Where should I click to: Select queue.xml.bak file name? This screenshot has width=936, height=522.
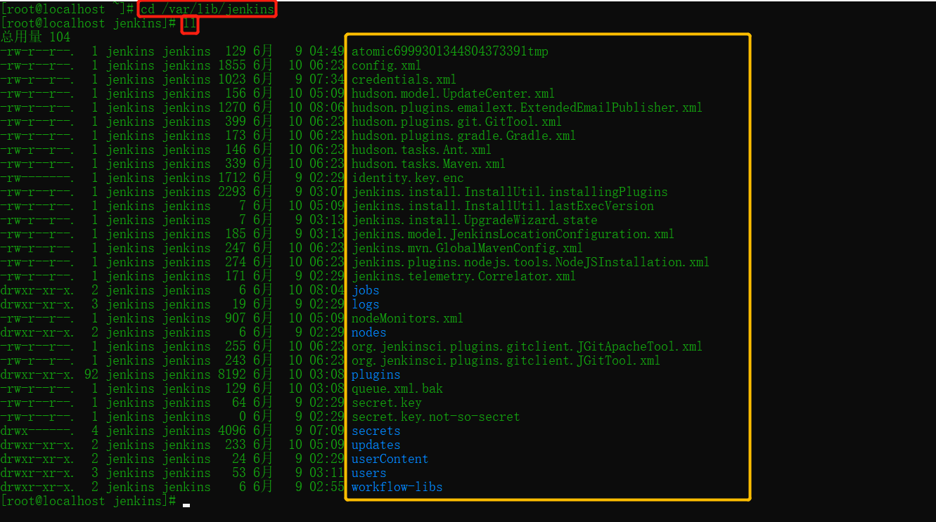coord(397,389)
